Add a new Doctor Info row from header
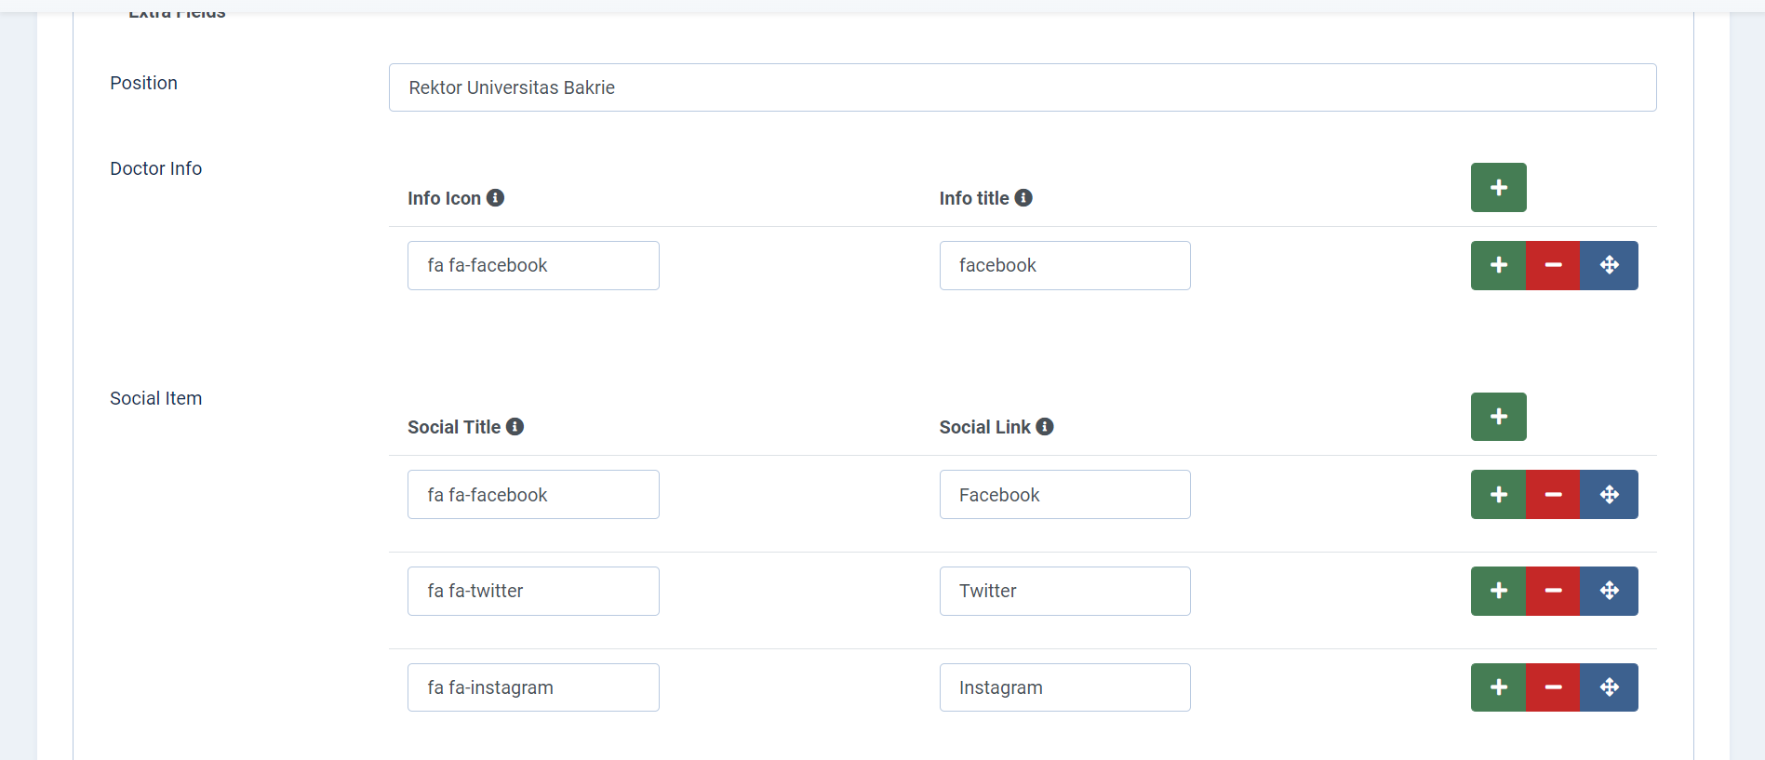The width and height of the screenshot is (1765, 760). point(1498,188)
